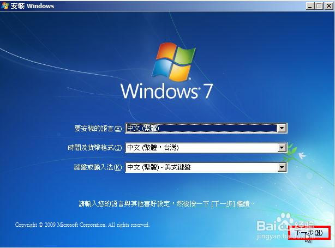Screen dimensions: 335x248
Task: Click the 時間及貨幣格式(T) label
Action: (95, 148)
